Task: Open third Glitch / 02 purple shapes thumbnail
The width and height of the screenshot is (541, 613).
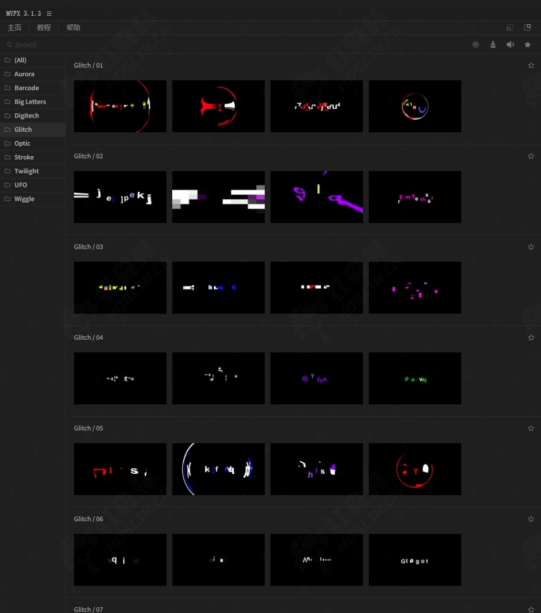Action: (x=317, y=197)
